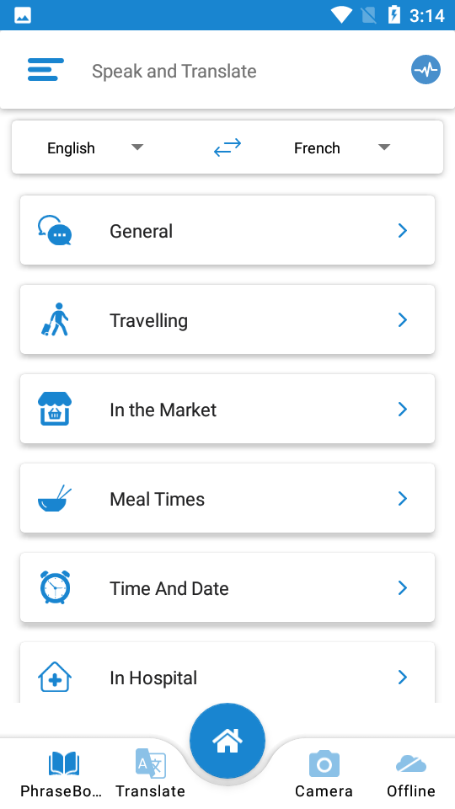This screenshot has width=455, height=809.
Task: Tap the voice waveform icon
Action: (426, 70)
